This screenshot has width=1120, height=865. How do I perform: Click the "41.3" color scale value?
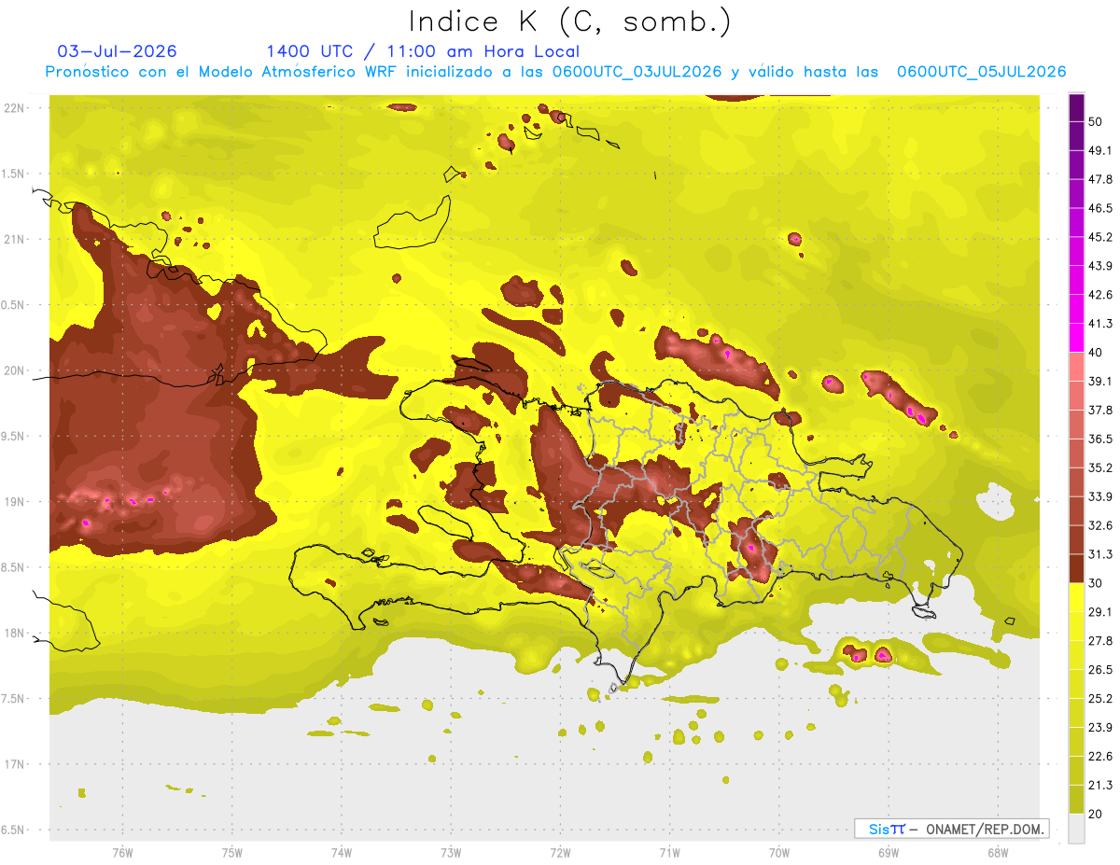click(x=1100, y=324)
